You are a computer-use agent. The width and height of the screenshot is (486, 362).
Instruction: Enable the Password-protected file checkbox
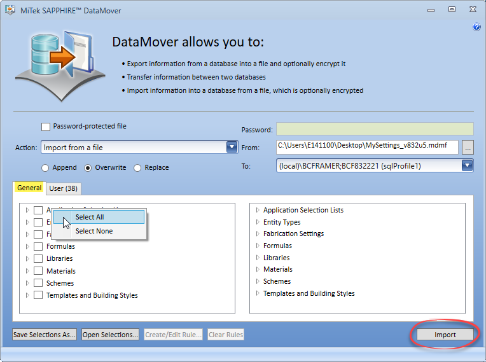tap(46, 127)
